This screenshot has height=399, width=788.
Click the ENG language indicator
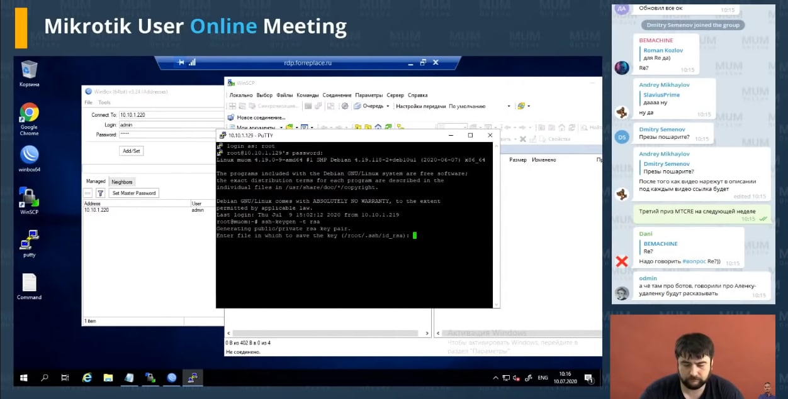coord(543,378)
